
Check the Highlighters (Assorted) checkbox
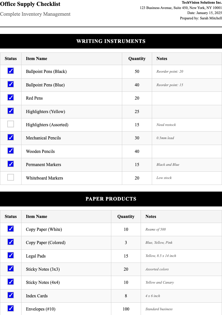(11, 124)
